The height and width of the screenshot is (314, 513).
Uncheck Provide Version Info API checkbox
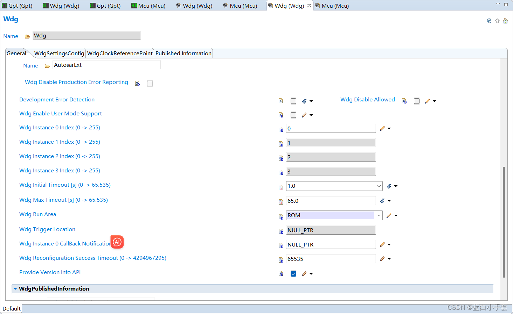click(x=293, y=274)
